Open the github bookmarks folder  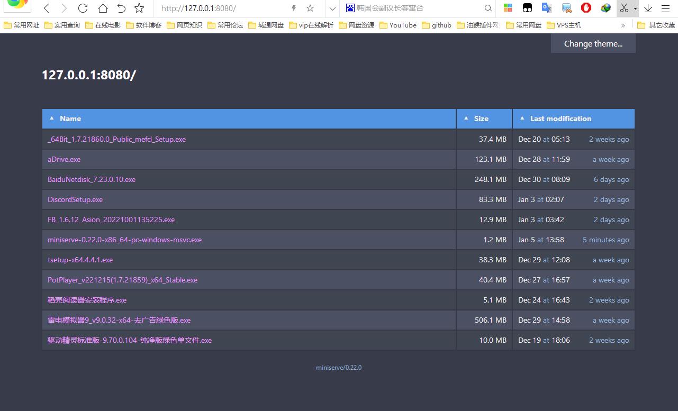point(437,25)
